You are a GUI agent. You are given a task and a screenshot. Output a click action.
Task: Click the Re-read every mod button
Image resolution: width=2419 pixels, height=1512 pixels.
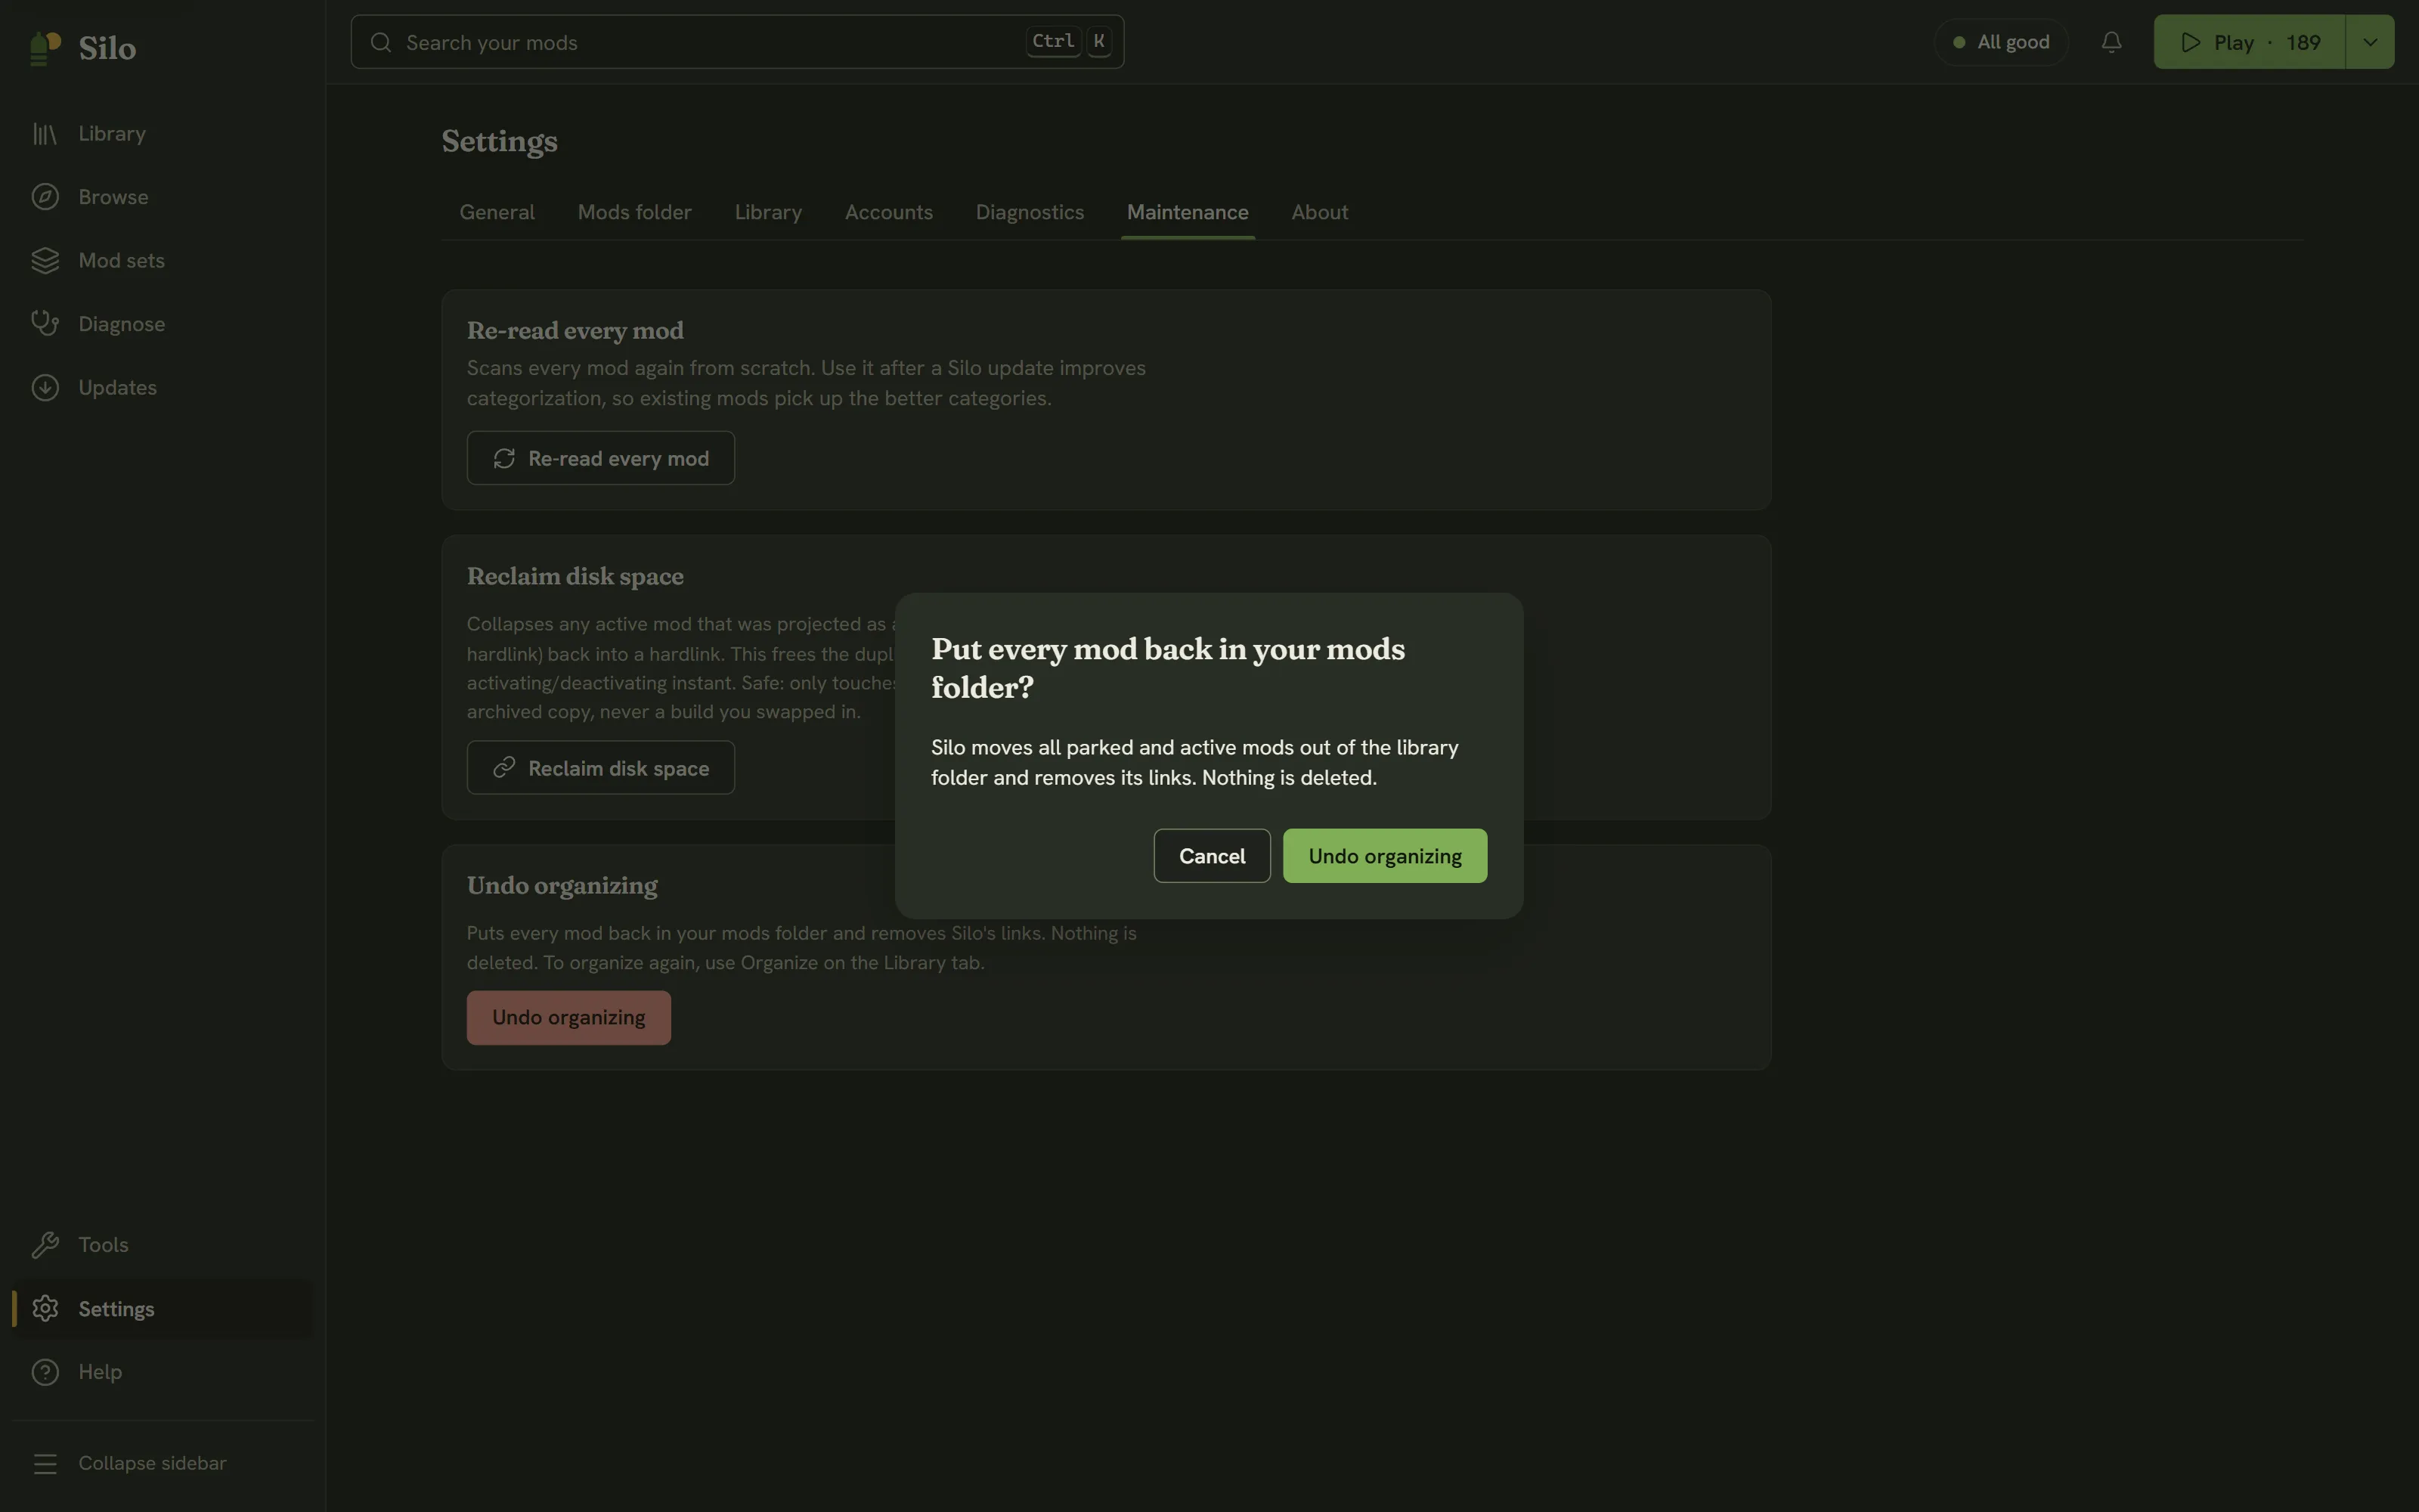[601, 458]
